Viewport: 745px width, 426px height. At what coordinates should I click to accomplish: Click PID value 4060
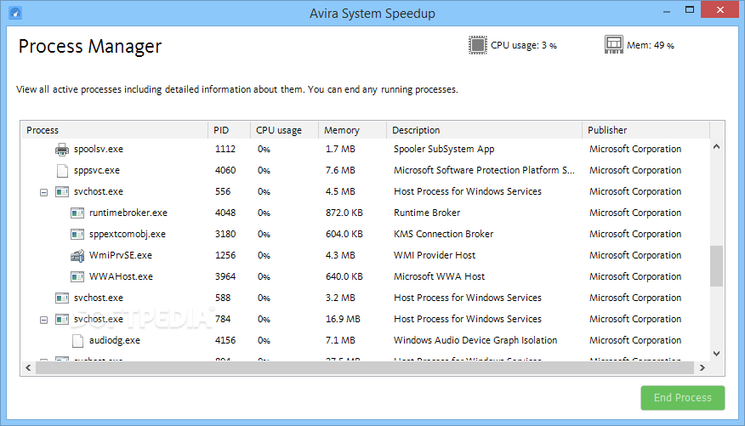coord(225,171)
